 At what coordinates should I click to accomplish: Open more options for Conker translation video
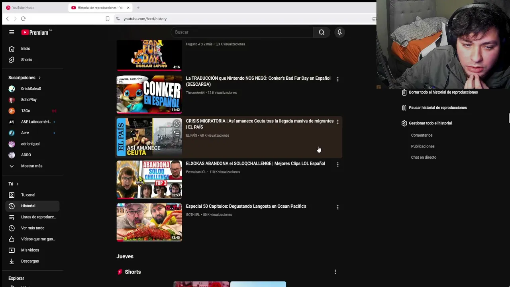click(338, 79)
